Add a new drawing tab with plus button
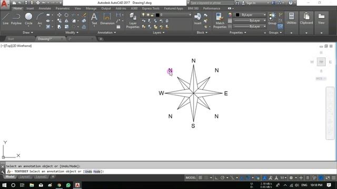Viewport: 337px width, 189px height. click(101, 39)
